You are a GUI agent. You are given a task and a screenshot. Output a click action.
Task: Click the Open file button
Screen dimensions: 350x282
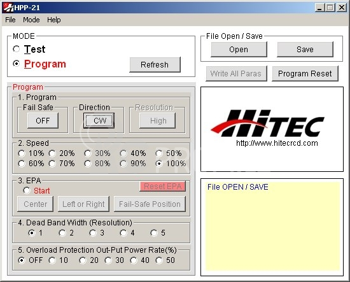tap(239, 50)
